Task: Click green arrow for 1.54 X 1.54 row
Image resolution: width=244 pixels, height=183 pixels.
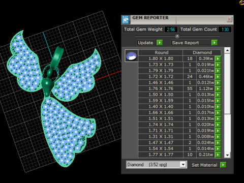Action: 218,148
